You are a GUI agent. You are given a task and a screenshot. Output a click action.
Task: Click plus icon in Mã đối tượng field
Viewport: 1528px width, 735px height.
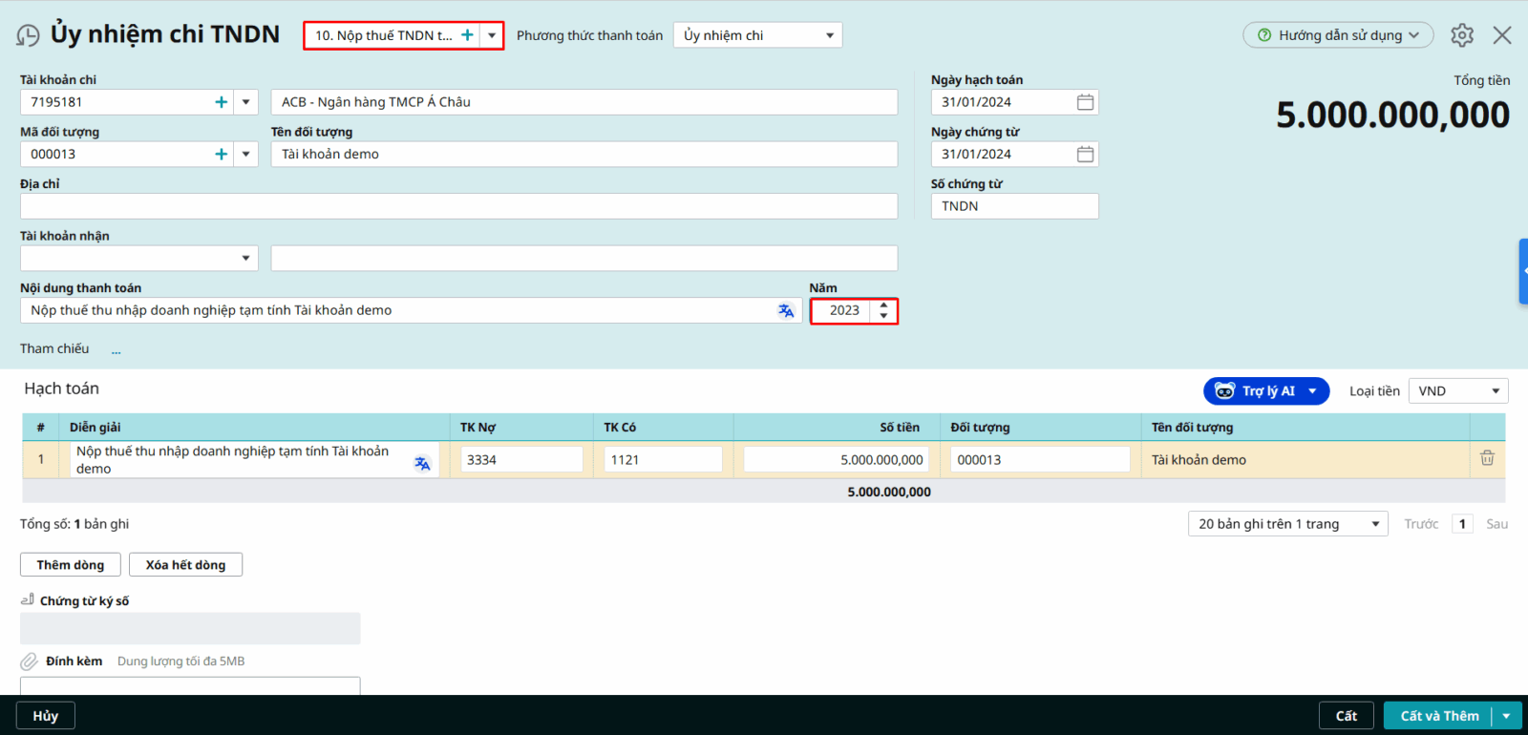(x=221, y=154)
